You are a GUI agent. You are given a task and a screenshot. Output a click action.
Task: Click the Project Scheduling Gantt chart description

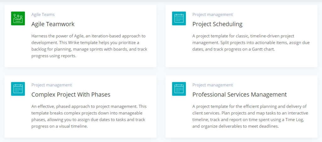(x=251, y=43)
